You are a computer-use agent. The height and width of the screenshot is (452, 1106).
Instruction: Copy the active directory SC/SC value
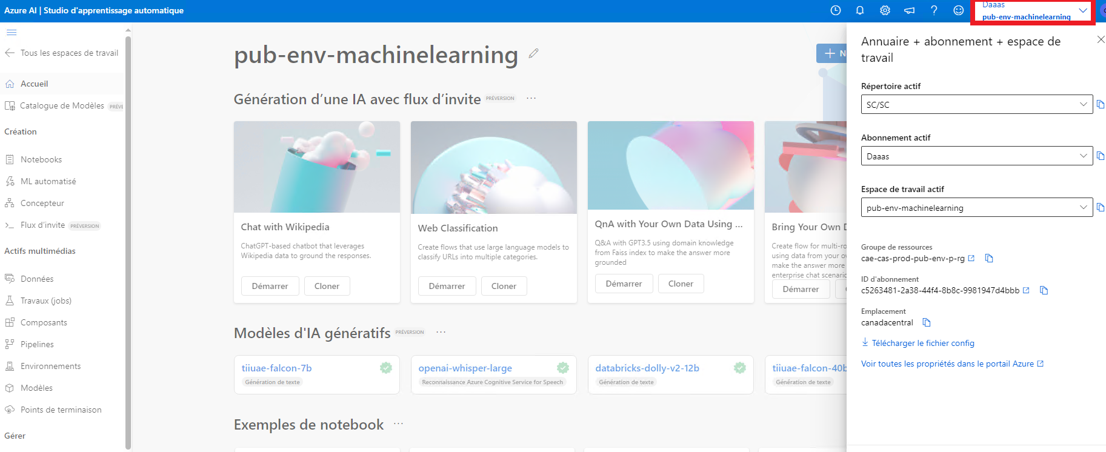(1101, 104)
